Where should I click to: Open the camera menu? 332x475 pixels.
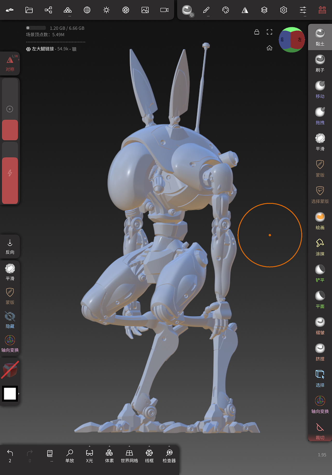point(164,10)
